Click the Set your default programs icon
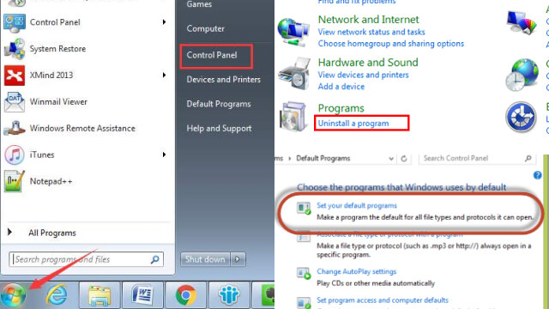This screenshot has height=309, width=549. (x=304, y=208)
